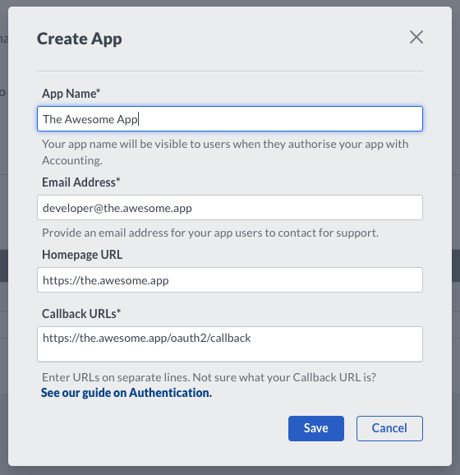
Task: Place cursor on empty second line of Callback URLs
Action: pyautogui.click(x=230, y=353)
